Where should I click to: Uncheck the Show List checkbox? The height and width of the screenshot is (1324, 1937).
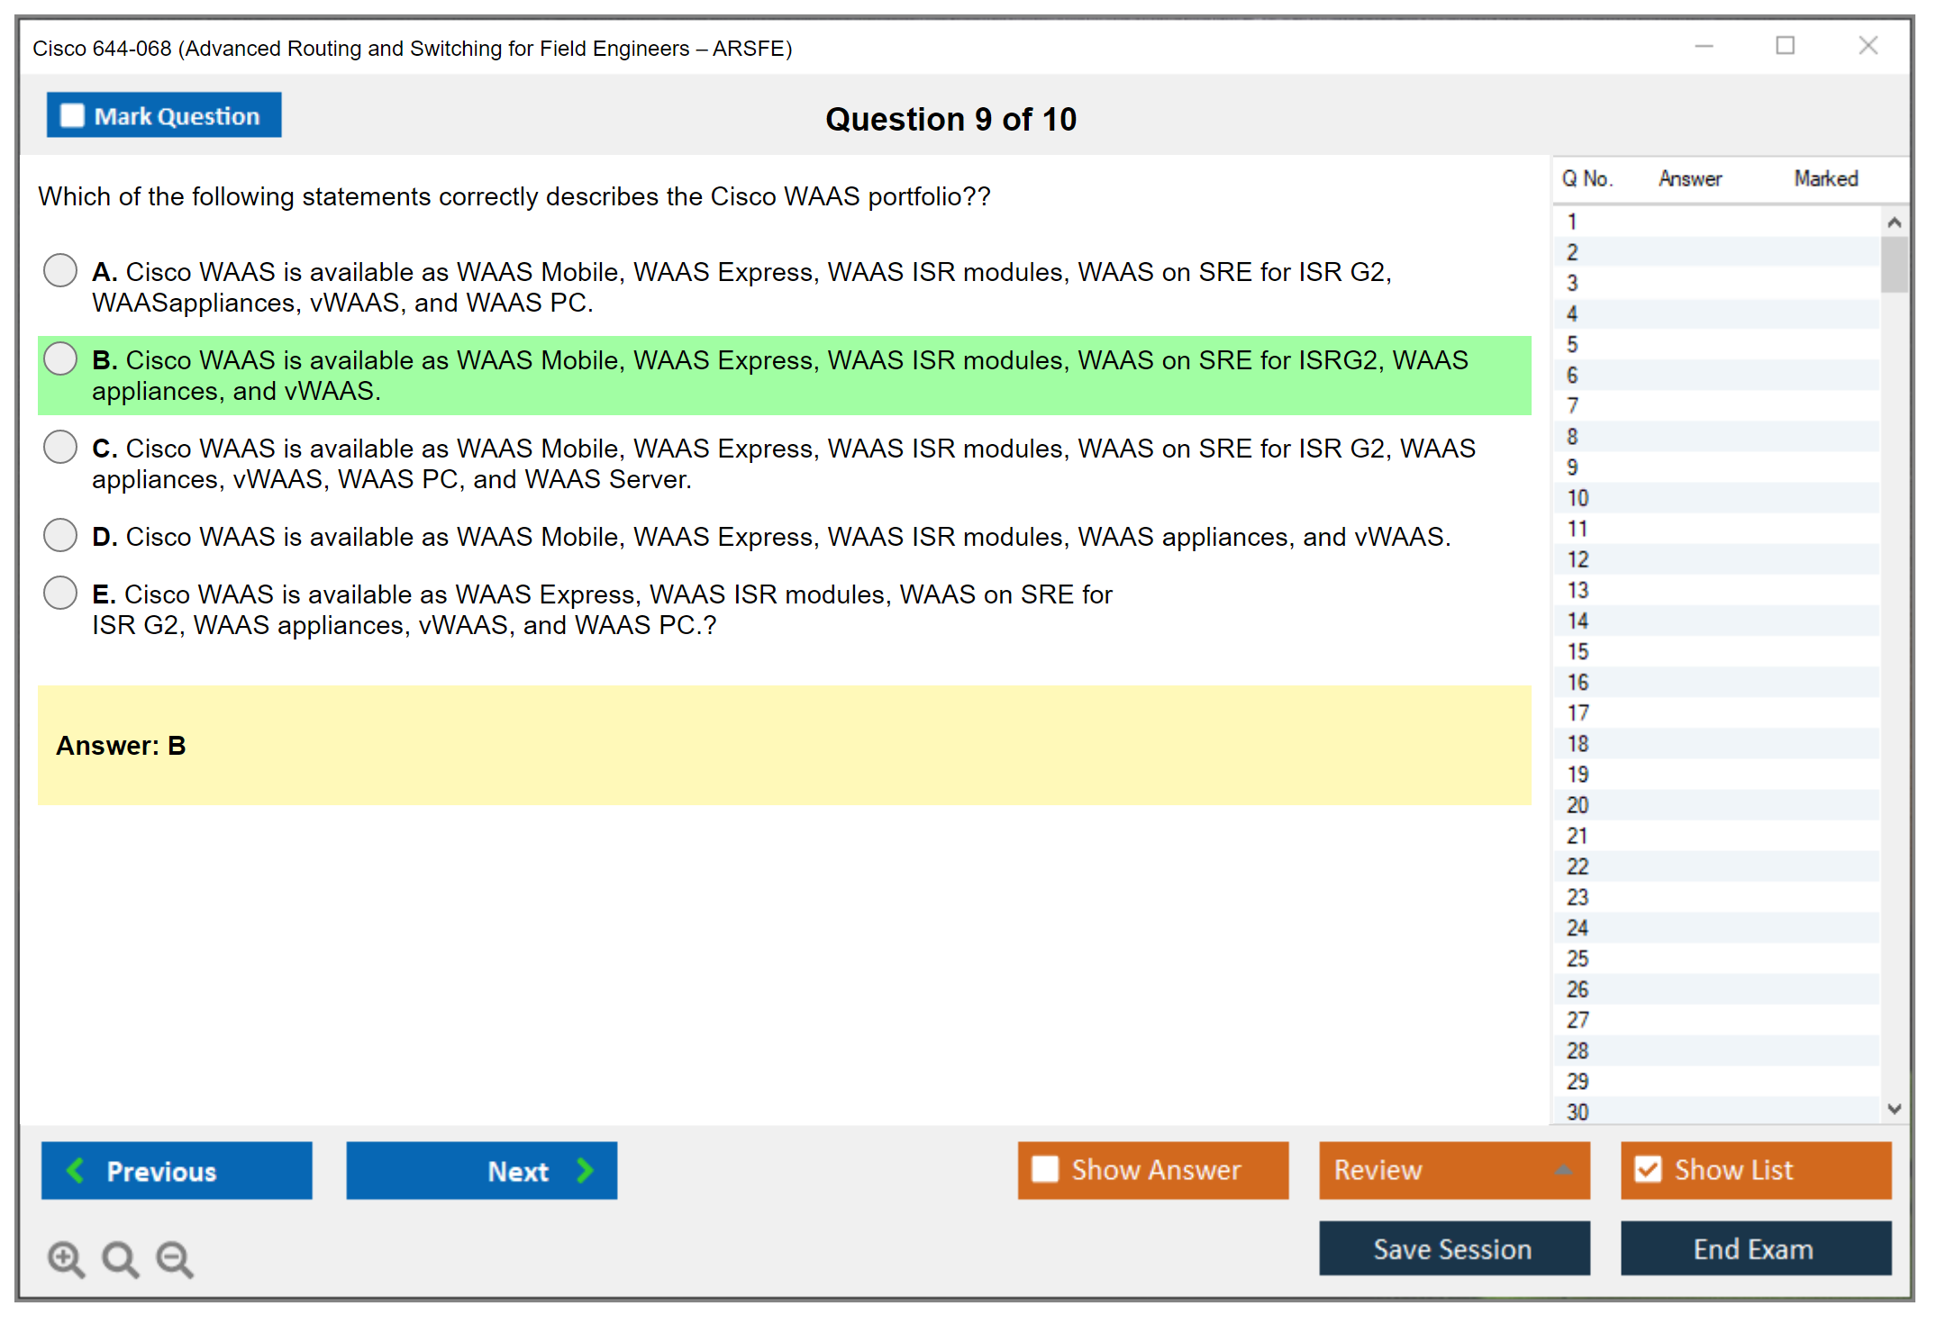[1648, 1169]
